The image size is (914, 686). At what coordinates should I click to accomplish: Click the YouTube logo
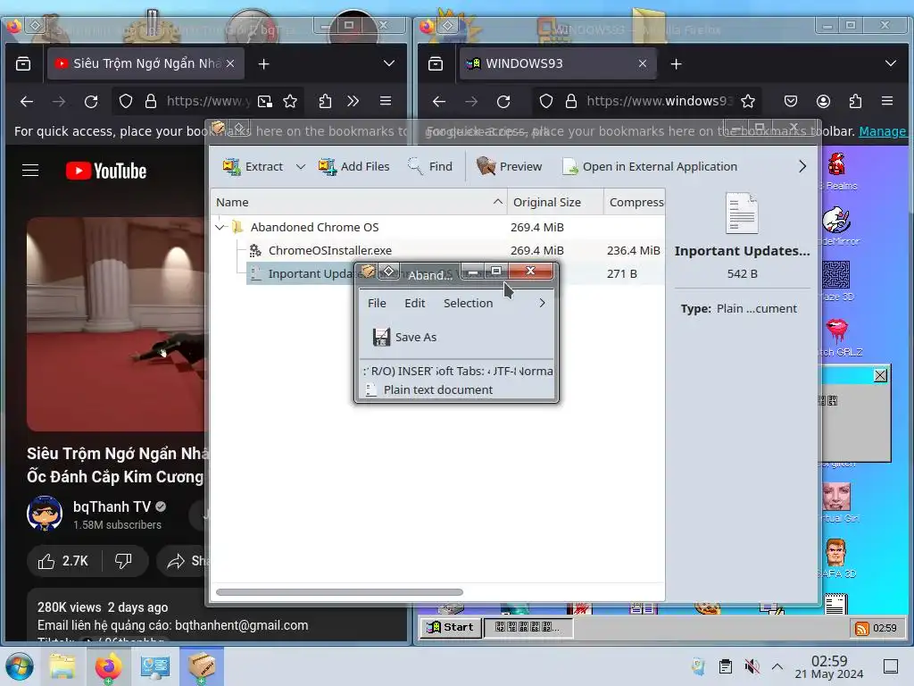pos(106,171)
